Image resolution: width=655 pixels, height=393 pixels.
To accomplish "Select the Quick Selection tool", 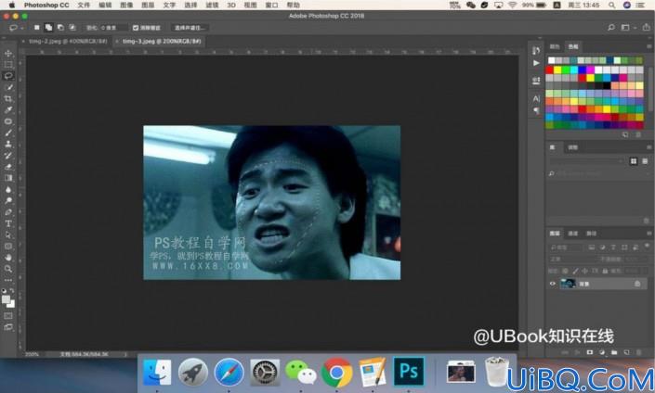I will (x=8, y=87).
